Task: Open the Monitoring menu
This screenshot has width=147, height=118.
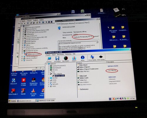Action: pyautogui.click(x=68, y=54)
